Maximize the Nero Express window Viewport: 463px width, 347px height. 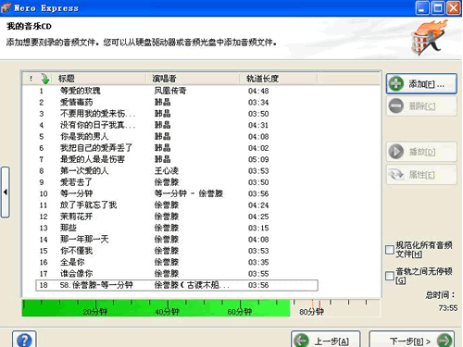point(438,7)
